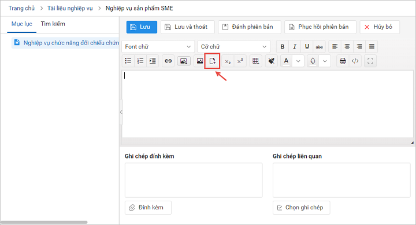Toggle bold formatting

283,46
